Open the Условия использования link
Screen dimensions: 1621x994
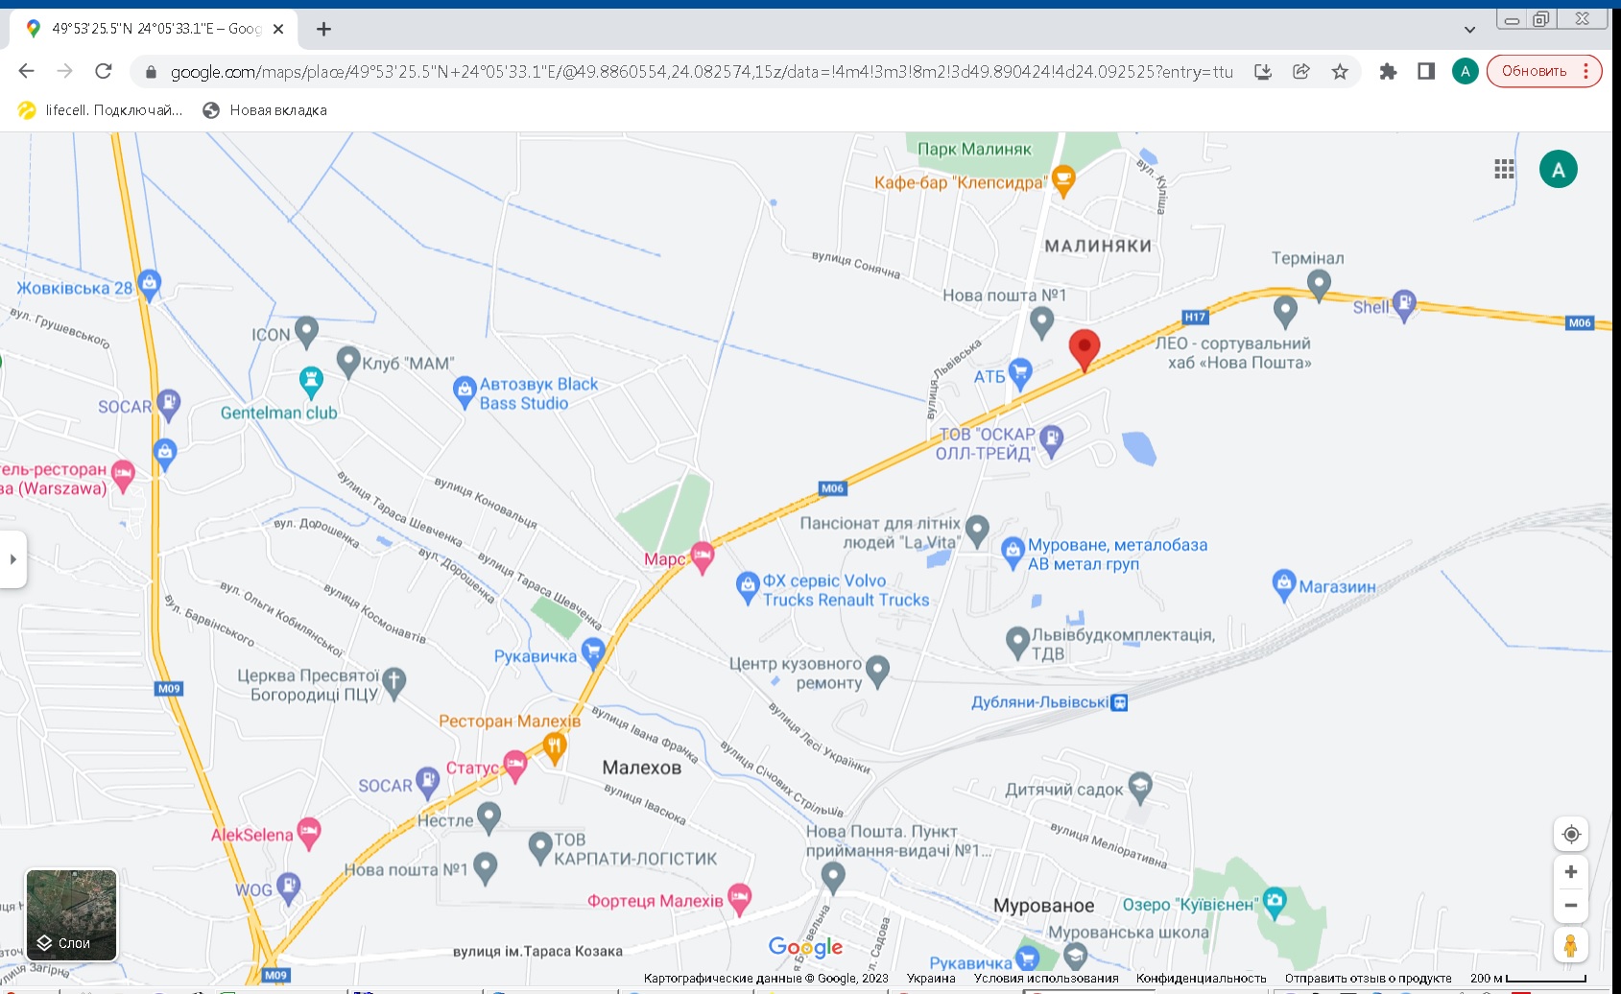(1046, 979)
